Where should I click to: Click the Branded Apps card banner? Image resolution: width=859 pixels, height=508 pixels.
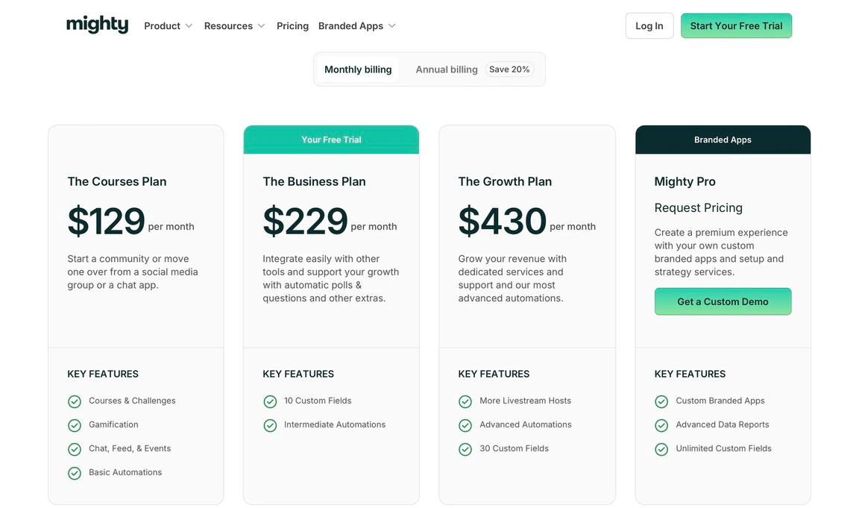723,139
